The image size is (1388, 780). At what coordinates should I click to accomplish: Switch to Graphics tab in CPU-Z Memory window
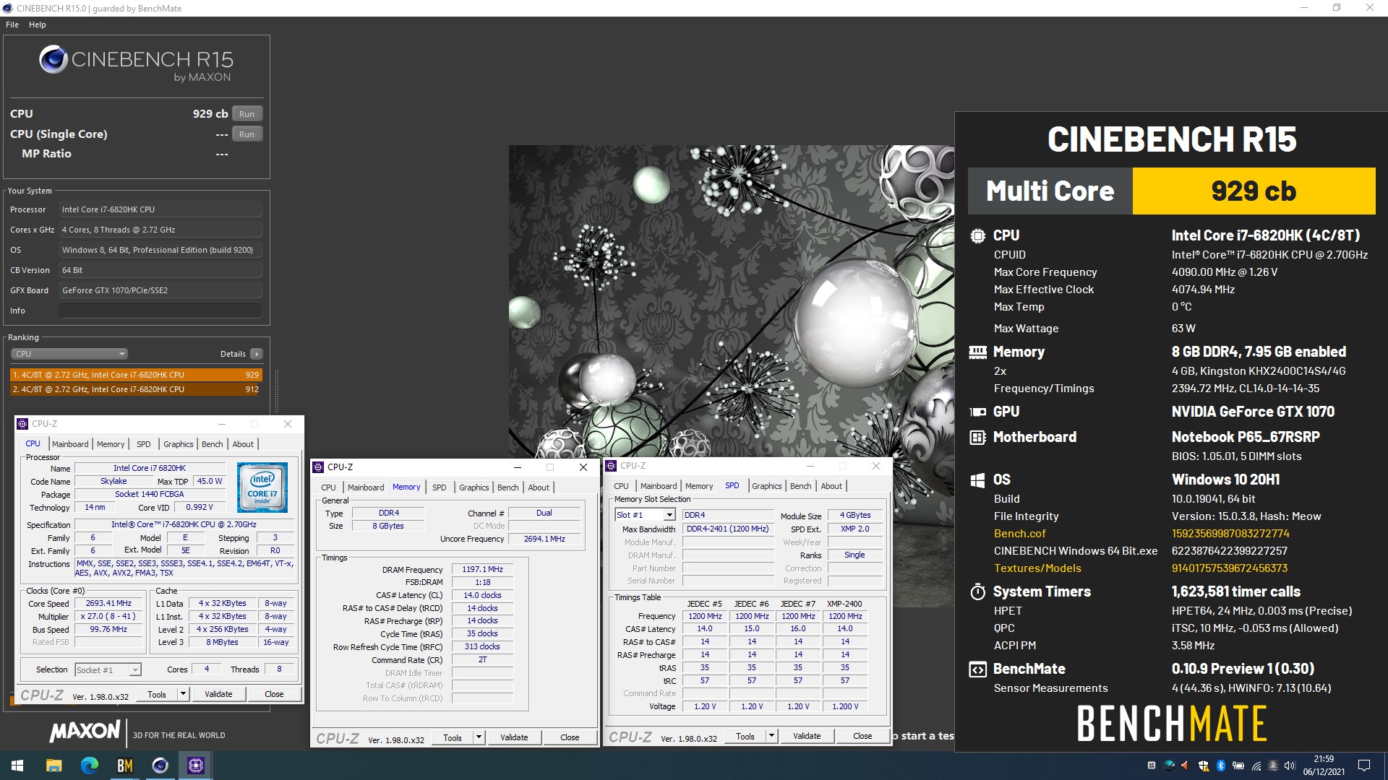click(x=474, y=487)
